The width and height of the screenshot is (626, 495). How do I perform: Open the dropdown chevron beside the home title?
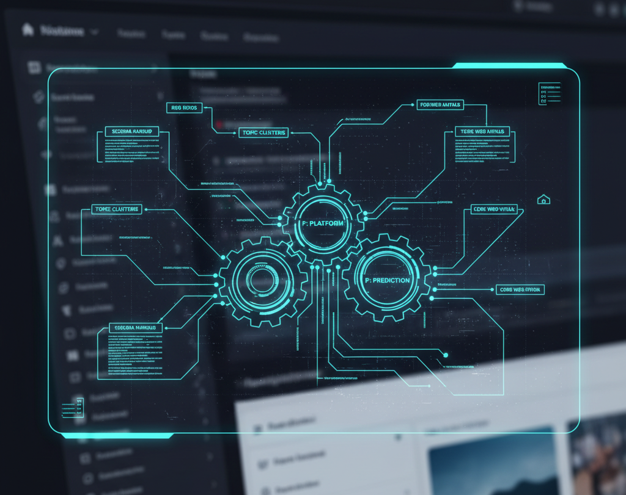94,31
